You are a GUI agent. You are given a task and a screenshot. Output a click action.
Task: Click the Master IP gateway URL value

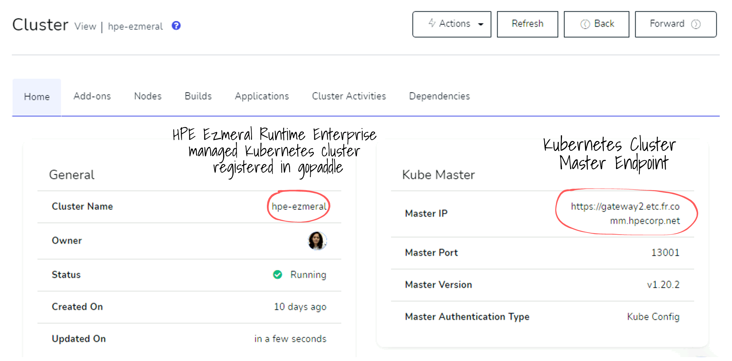point(625,214)
